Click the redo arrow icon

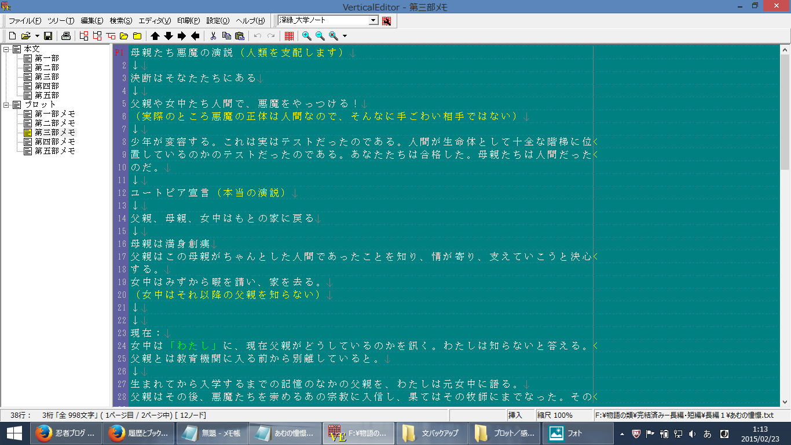point(271,36)
